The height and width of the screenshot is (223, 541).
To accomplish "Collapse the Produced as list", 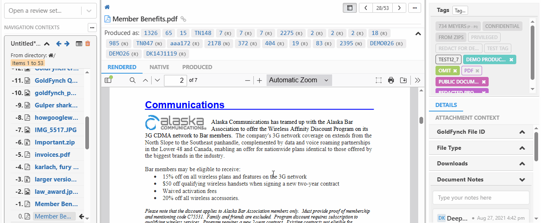I will click(418, 34).
